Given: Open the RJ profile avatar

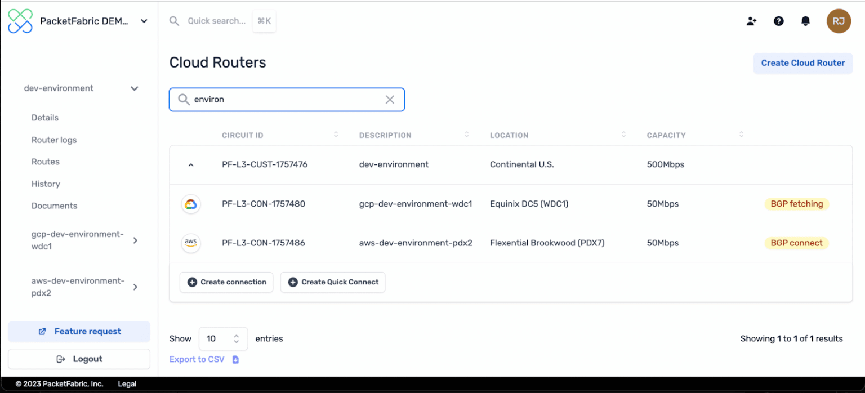Looking at the screenshot, I should (x=839, y=21).
